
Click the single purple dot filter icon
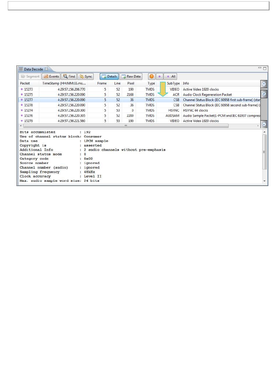coord(159,77)
